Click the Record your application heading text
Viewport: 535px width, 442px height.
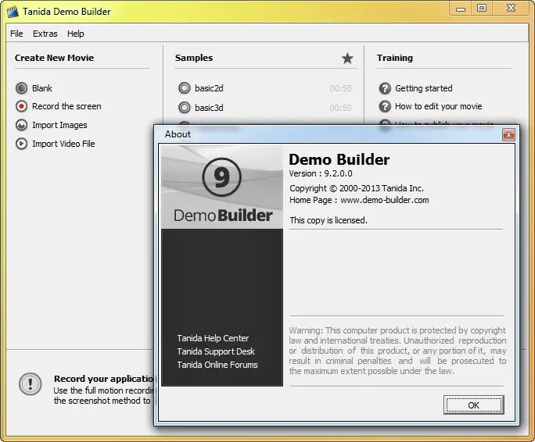coord(104,379)
